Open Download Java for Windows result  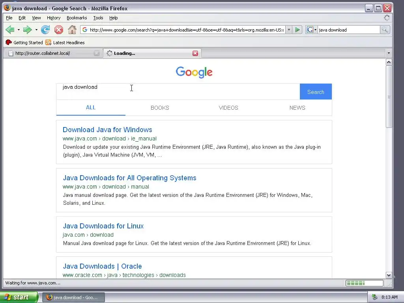(x=107, y=129)
